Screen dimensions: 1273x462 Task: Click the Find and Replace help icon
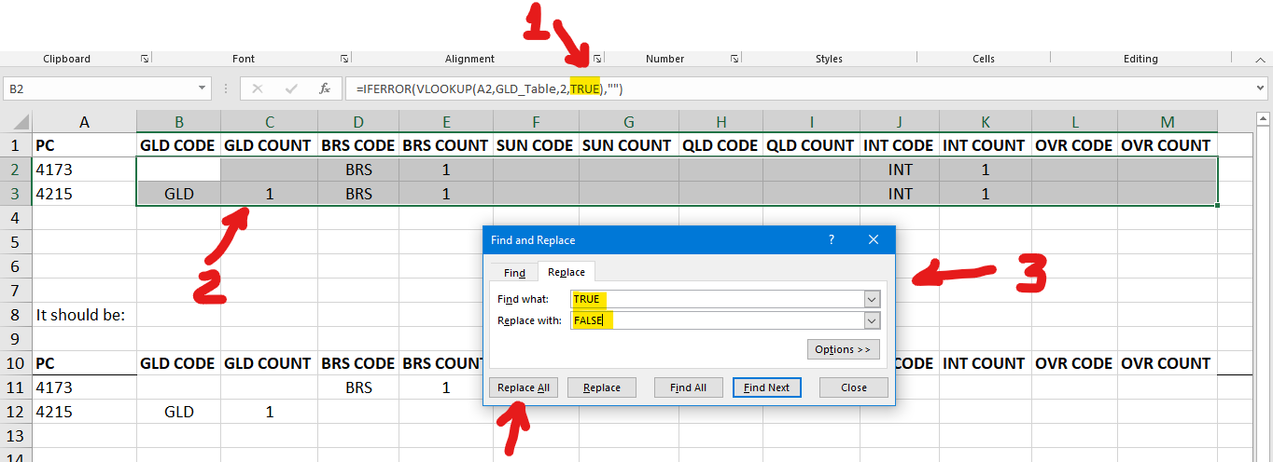click(x=832, y=239)
